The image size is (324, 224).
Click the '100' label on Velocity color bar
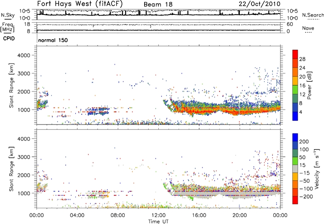[304, 149]
